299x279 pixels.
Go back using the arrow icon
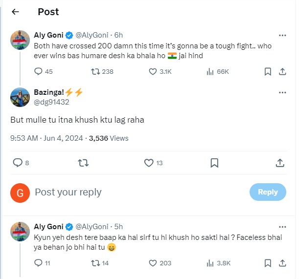[15, 12]
